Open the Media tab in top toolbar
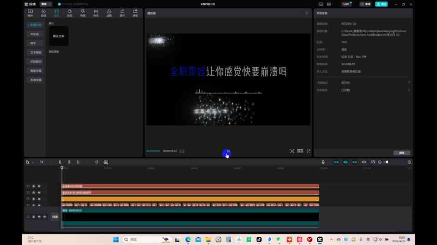The width and height of the screenshot is (437, 245). tap(30, 13)
